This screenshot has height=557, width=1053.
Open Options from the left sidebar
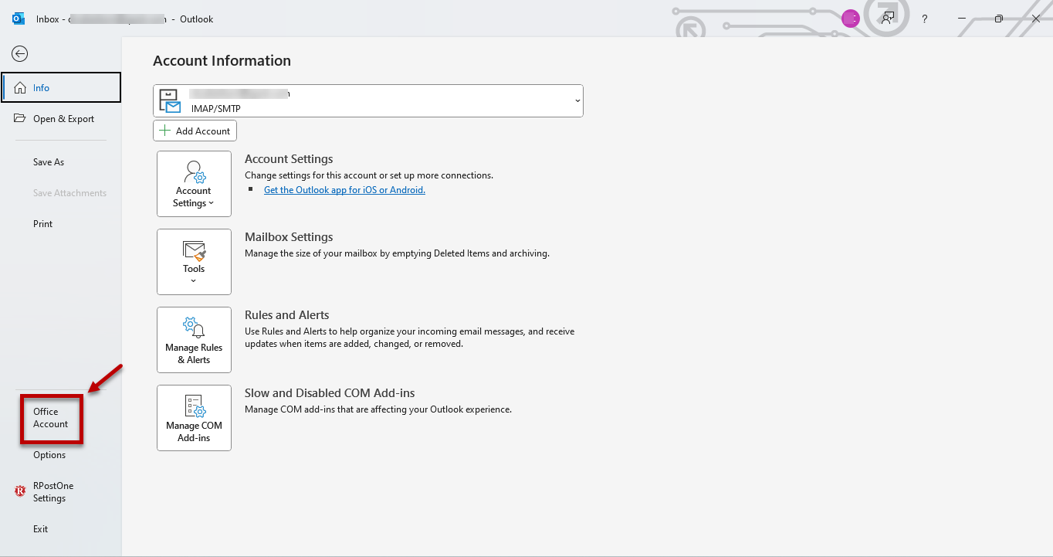[49, 455]
